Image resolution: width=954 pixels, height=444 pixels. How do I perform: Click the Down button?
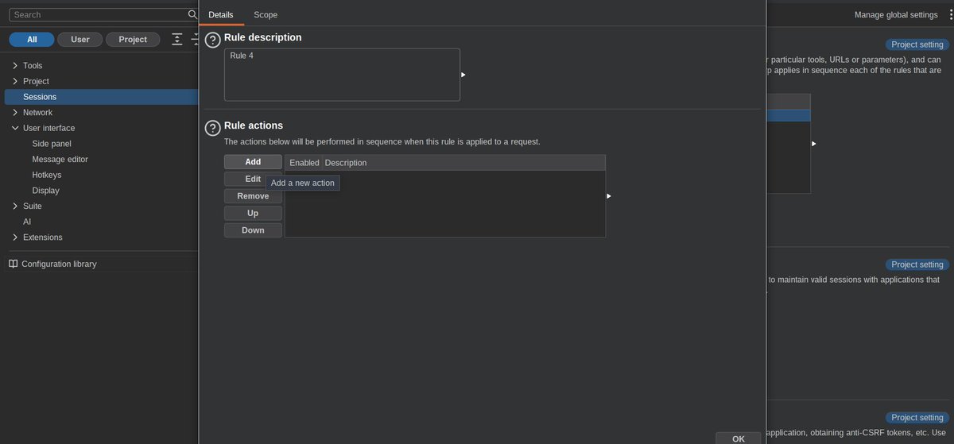253,230
